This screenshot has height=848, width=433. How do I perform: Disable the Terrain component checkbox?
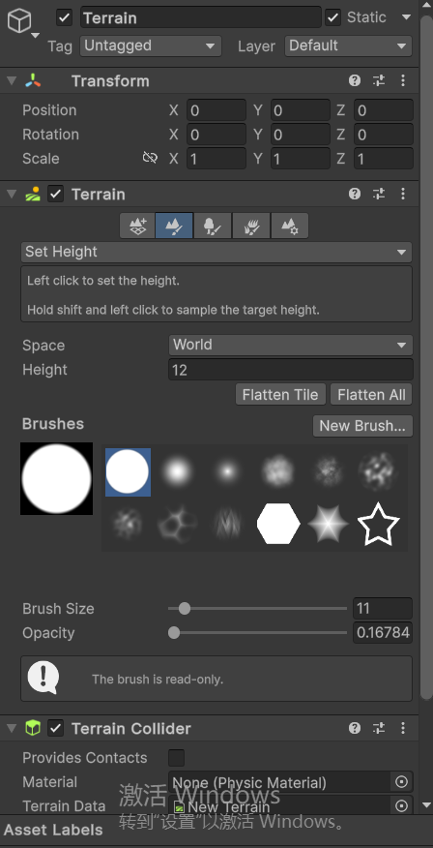coord(56,194)
